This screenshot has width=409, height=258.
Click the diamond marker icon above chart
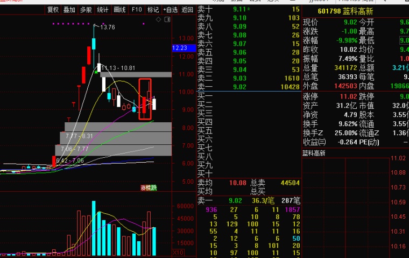tap(158, 19)
